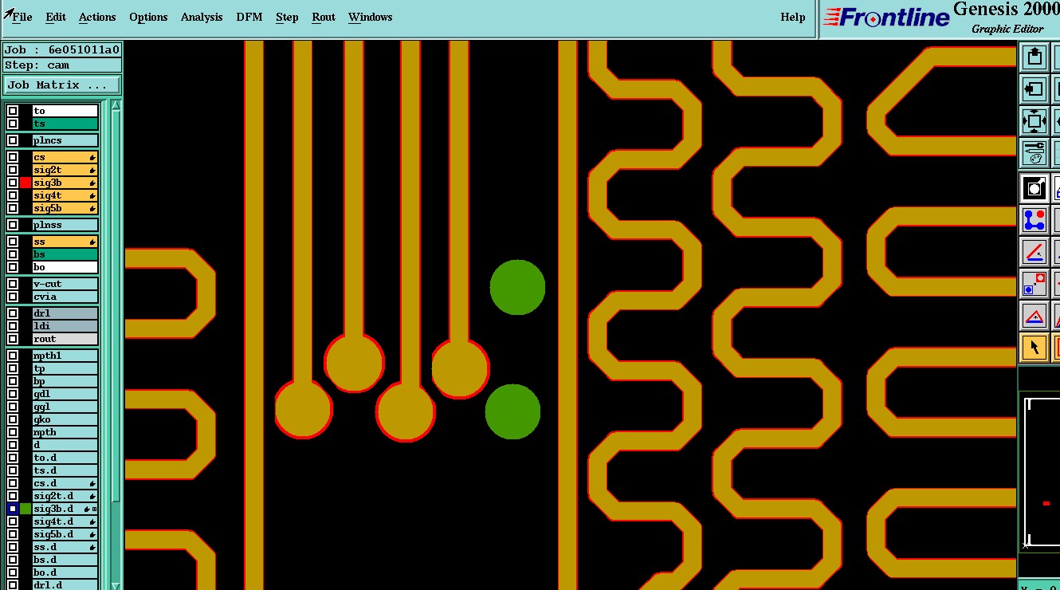Select the bp layer name
1060x590 pixels.
coord(65,381)
